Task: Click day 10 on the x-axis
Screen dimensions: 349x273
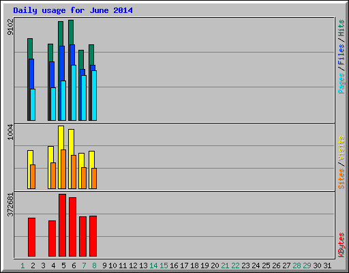Action: click(112, 265)
